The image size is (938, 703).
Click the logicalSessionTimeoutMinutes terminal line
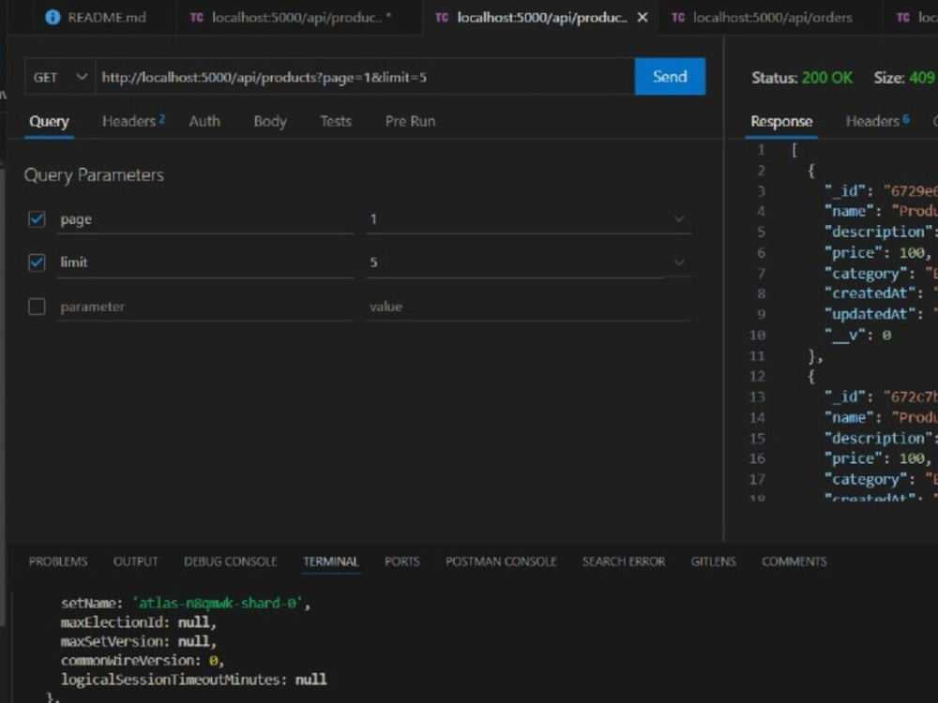tap(193, 680)
